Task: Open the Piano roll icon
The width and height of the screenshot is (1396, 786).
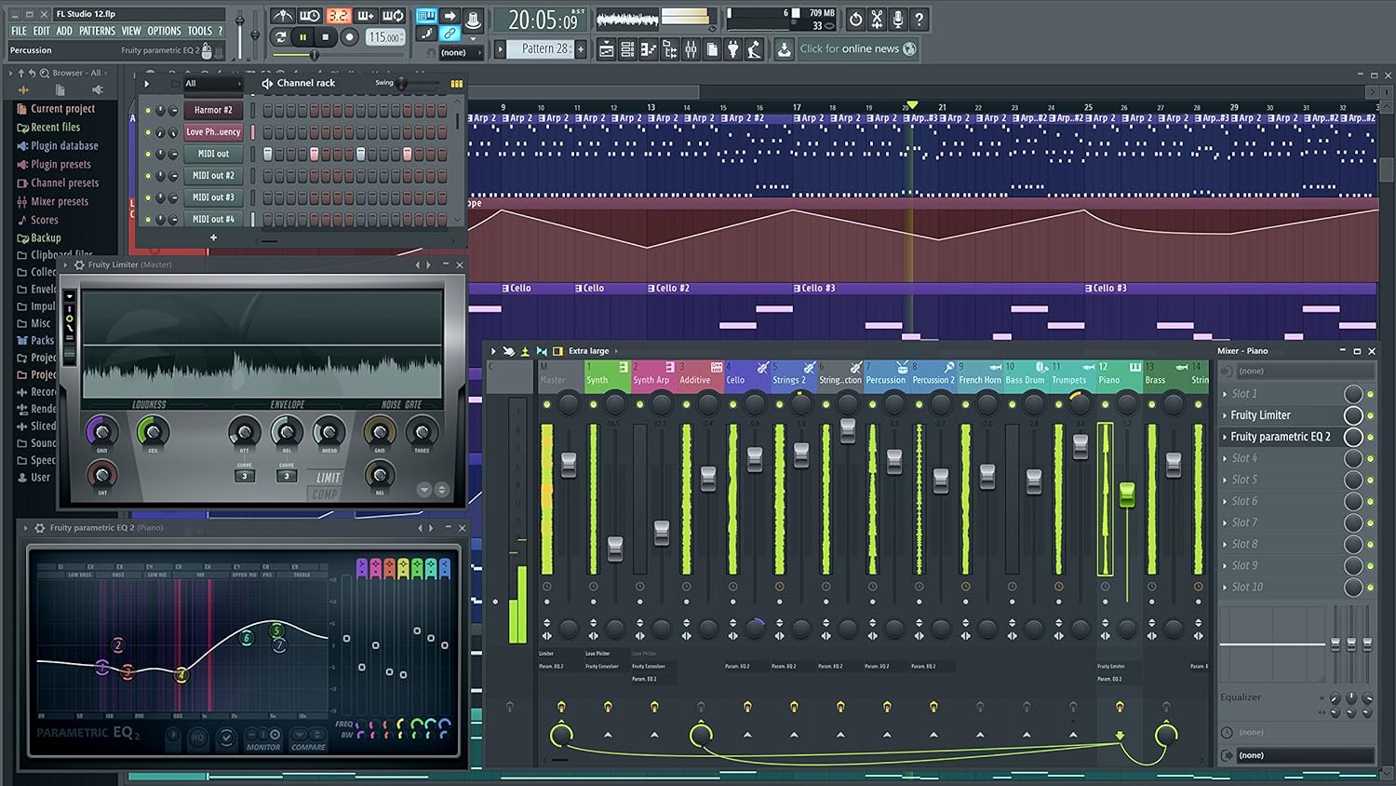Action: click(x=649, y=48)
